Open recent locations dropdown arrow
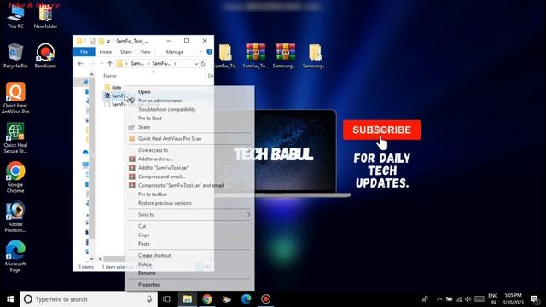 point(102,64)
